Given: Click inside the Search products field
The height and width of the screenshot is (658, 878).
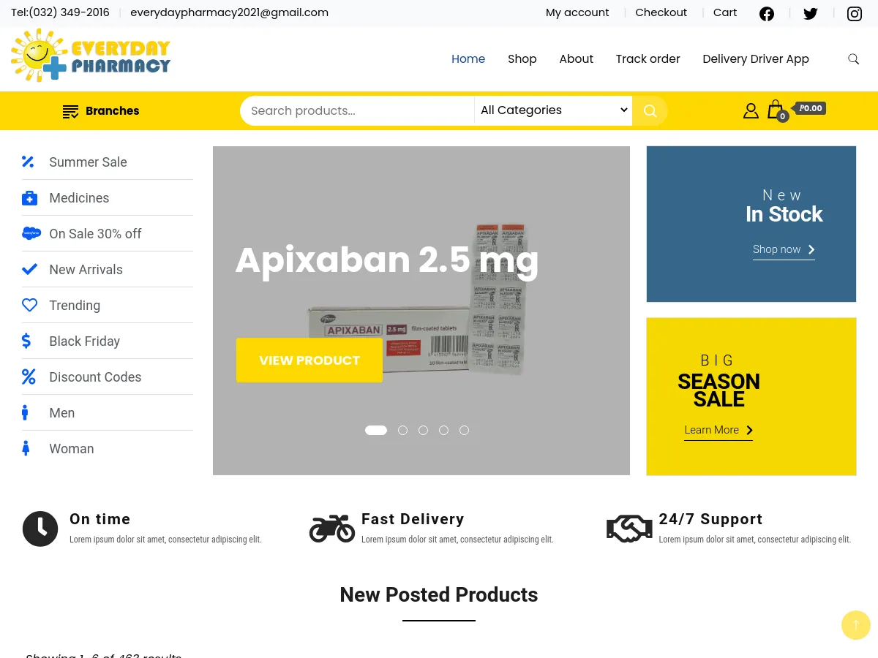Looking at the screenshot, I should [357, 110].
